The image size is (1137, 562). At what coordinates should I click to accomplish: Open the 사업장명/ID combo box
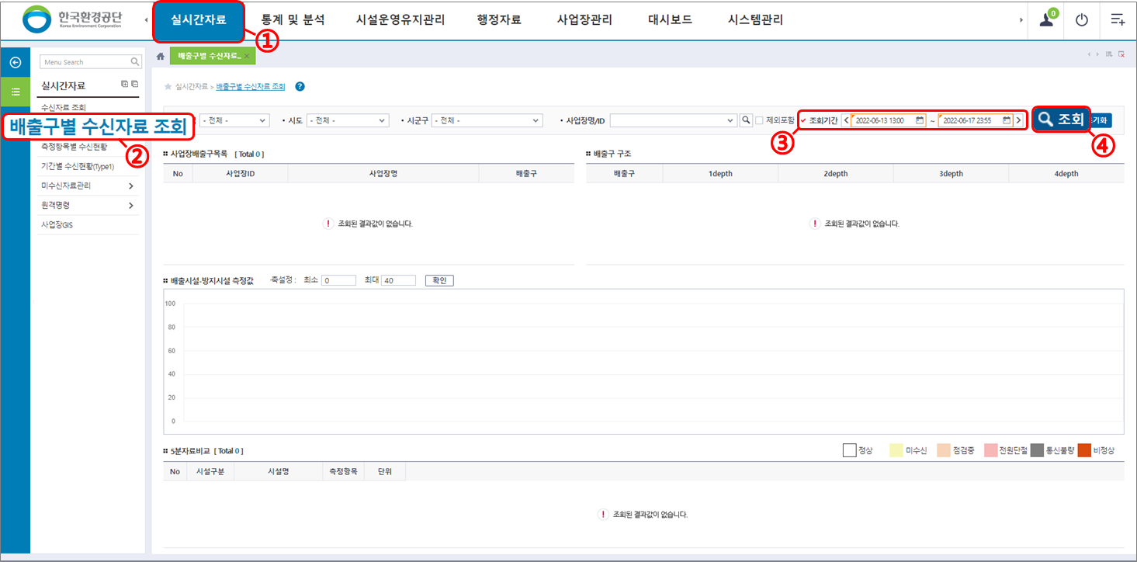tap(673, 120)
